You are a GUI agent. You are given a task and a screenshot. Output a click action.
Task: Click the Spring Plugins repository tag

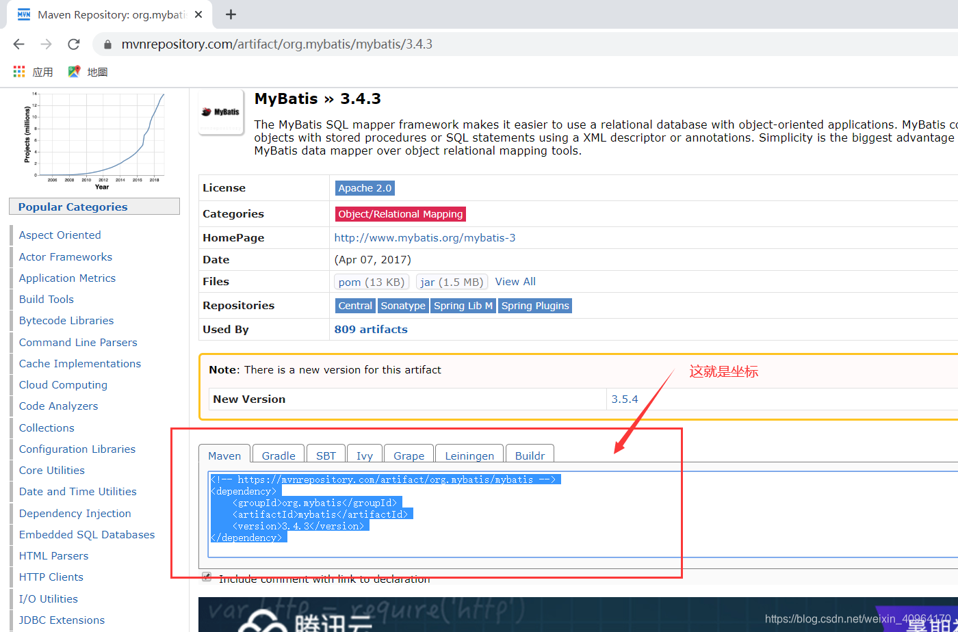coord(535,306)
